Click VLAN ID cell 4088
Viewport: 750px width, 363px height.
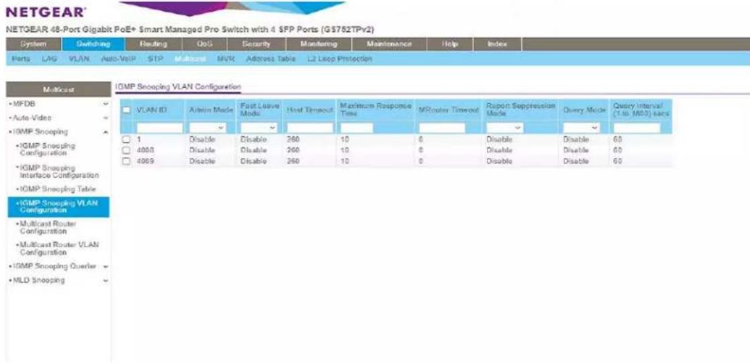(x=144, y=150)
